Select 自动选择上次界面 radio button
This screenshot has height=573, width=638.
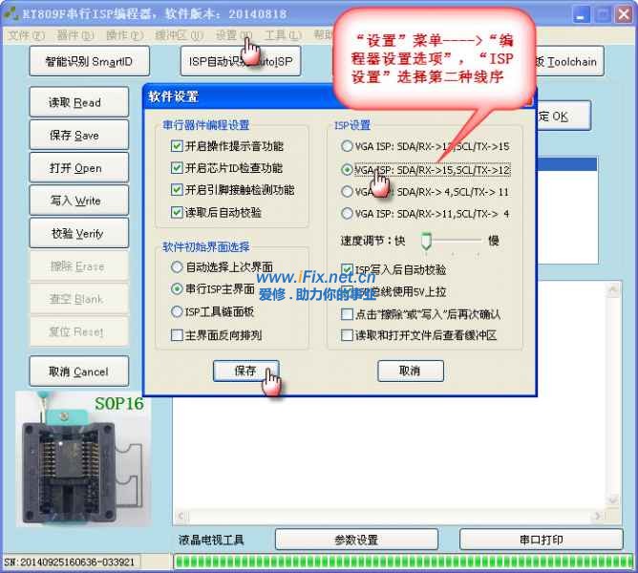[177, 267]
